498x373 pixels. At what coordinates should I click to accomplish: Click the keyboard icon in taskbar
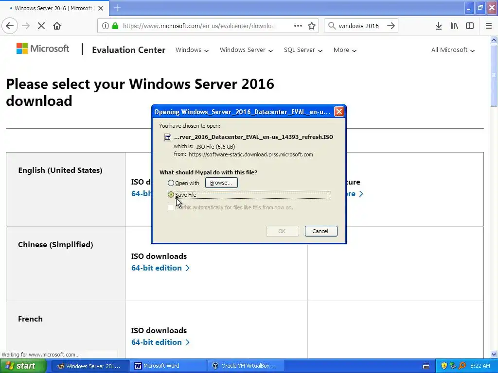point(426,366)
